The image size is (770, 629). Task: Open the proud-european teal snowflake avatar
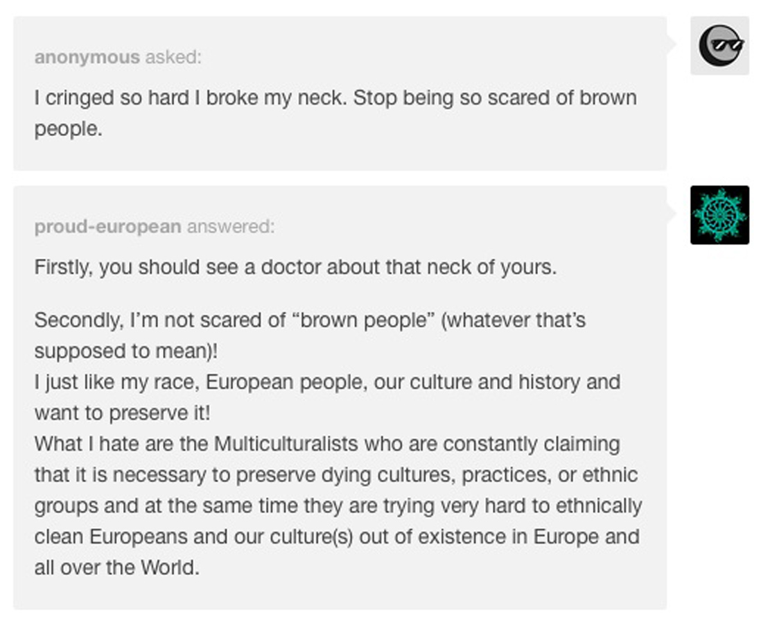719,215
